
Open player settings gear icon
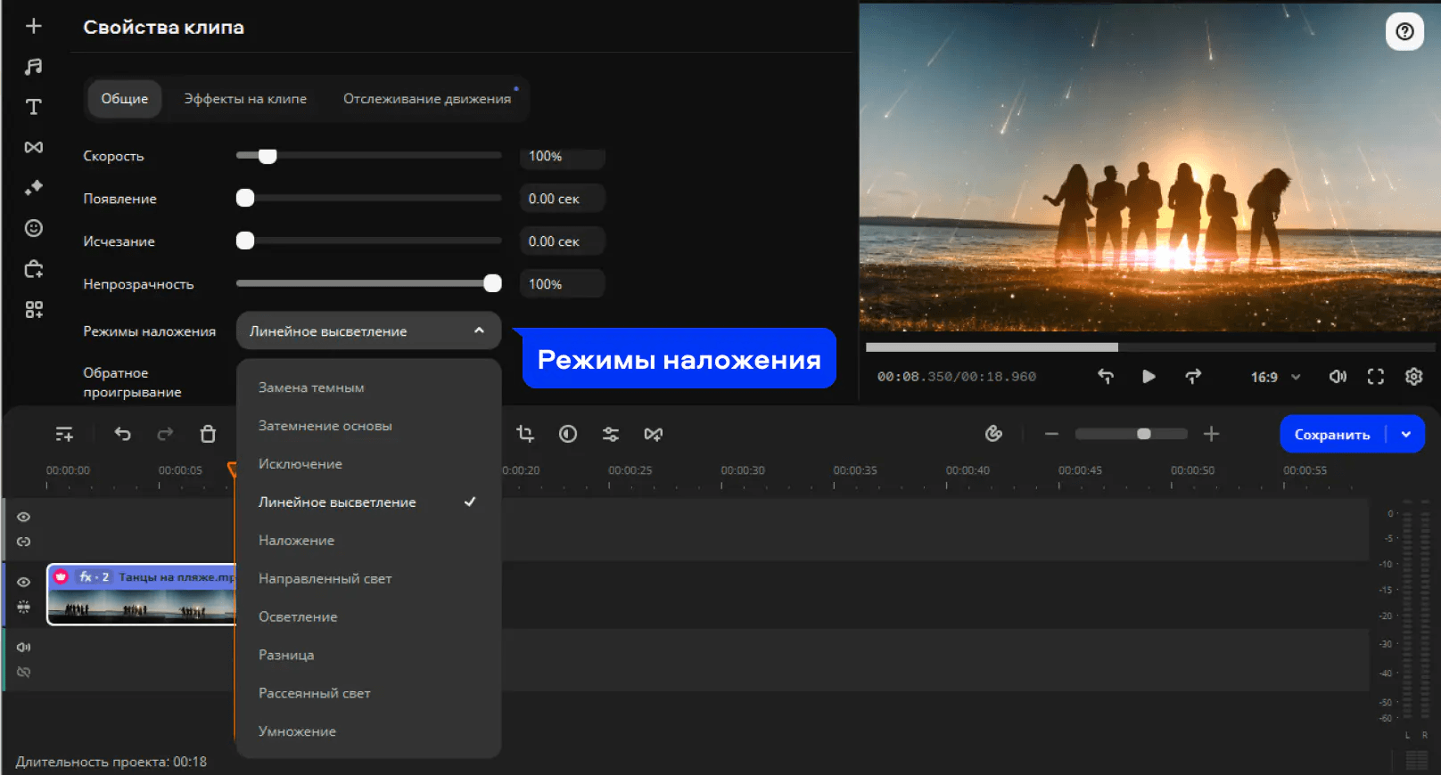[x=1414, y=377]
